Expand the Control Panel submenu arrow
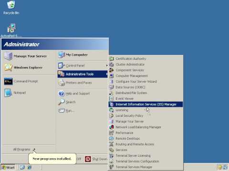The width and height of the screenshot is (229, 171). 107,66
